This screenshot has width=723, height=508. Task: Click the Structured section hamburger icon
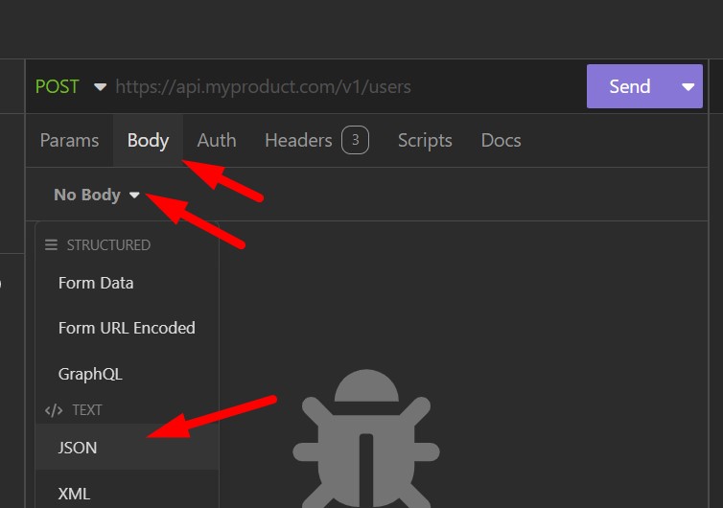51,244
